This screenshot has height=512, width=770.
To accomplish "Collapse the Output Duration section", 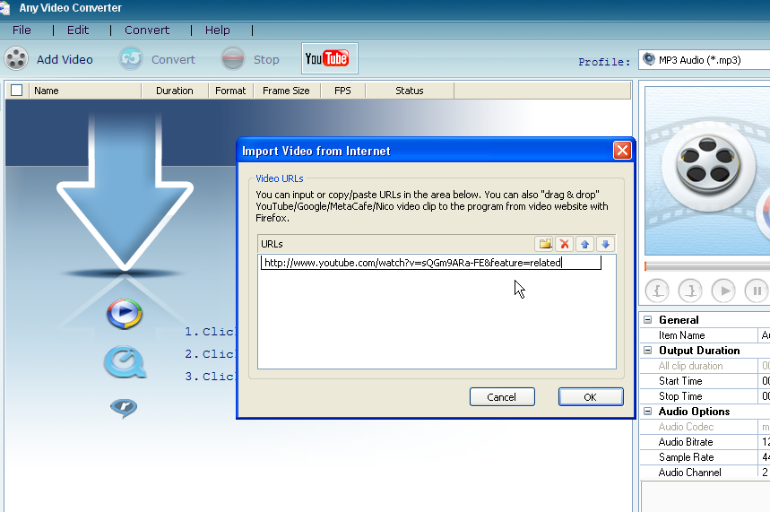I will [648, 351].
